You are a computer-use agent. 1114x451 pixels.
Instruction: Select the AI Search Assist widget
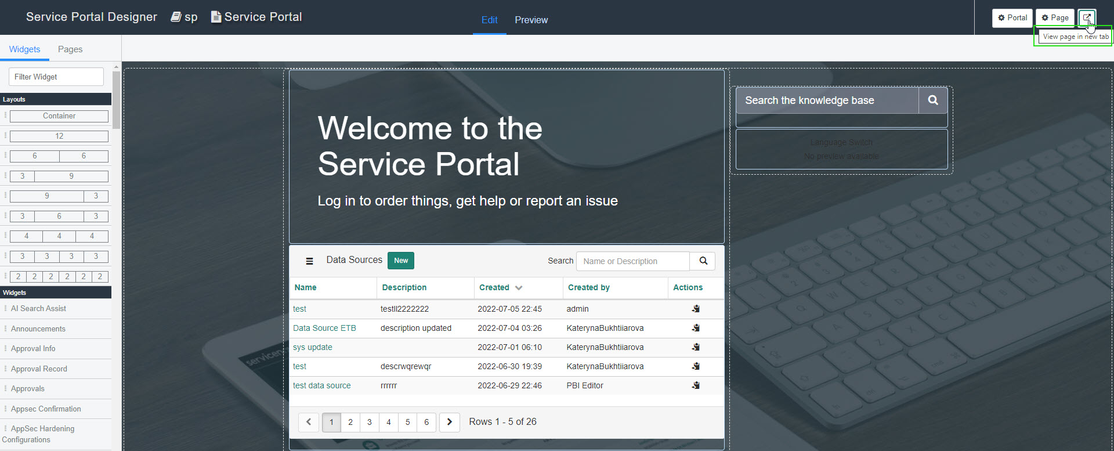[38, 309]
